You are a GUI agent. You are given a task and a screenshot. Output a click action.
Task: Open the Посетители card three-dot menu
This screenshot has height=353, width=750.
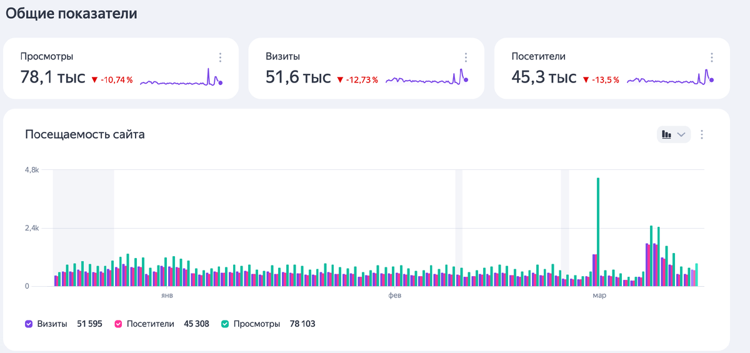coord(711,57)
